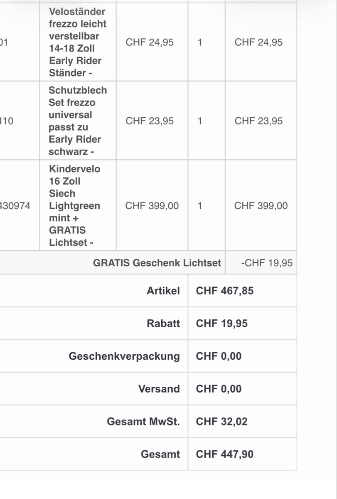Click the Gesamt MwSt. amount CHF 32,02
The width and height of the screenshot is (337, 499).
[222, 422]
